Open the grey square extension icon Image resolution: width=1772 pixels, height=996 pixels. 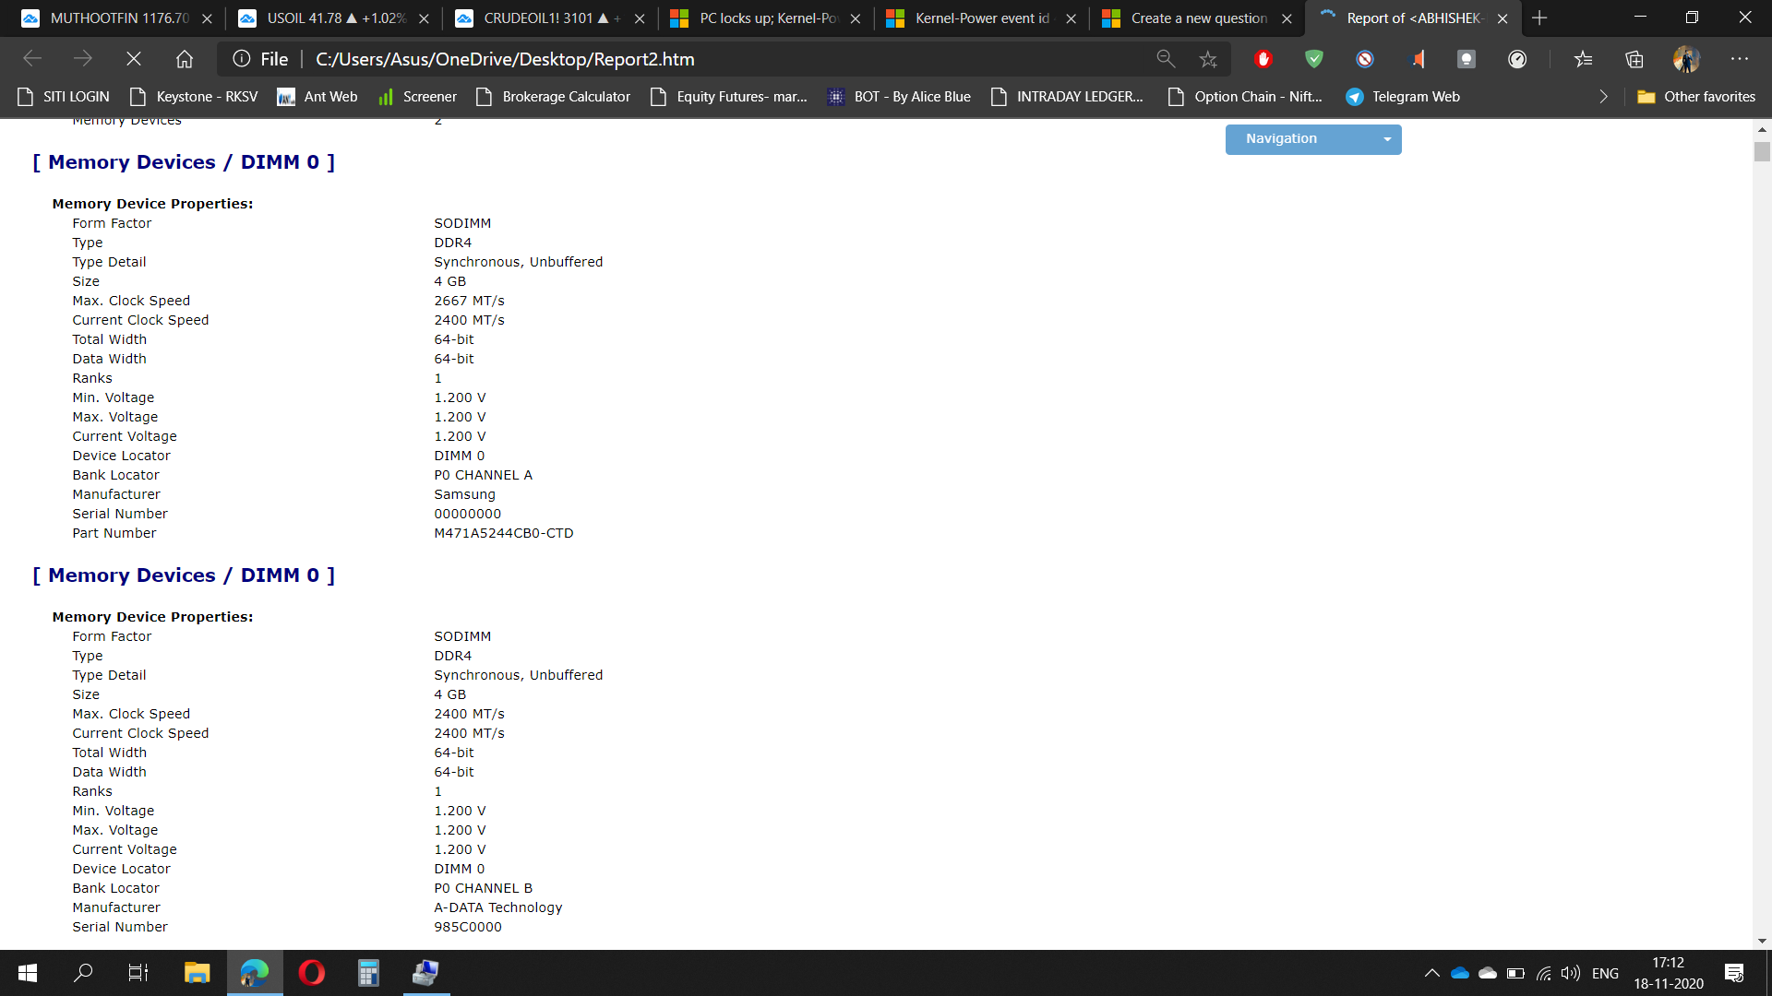[1467, 59]
